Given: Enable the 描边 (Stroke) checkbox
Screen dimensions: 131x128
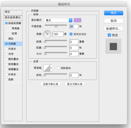Looking at the screenshot, I should tap(6, 39).
